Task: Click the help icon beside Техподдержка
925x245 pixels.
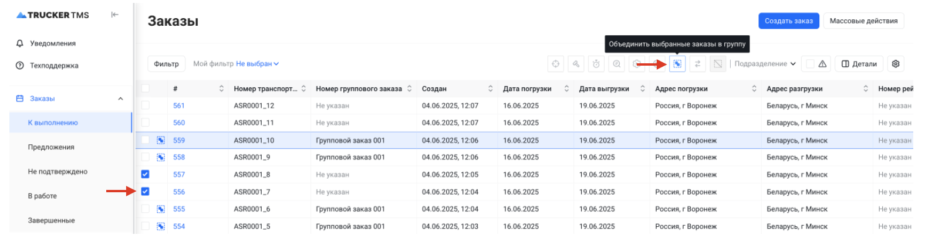Action: [20, 66]
